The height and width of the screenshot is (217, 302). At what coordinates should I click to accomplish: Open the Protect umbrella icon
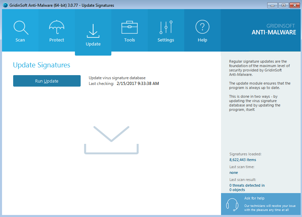(x=57, y=27)
